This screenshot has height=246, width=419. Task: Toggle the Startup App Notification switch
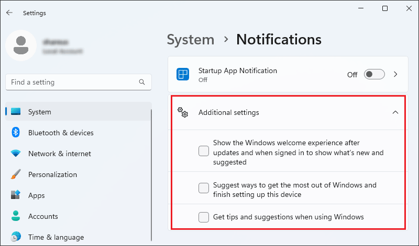pos(374,74)
